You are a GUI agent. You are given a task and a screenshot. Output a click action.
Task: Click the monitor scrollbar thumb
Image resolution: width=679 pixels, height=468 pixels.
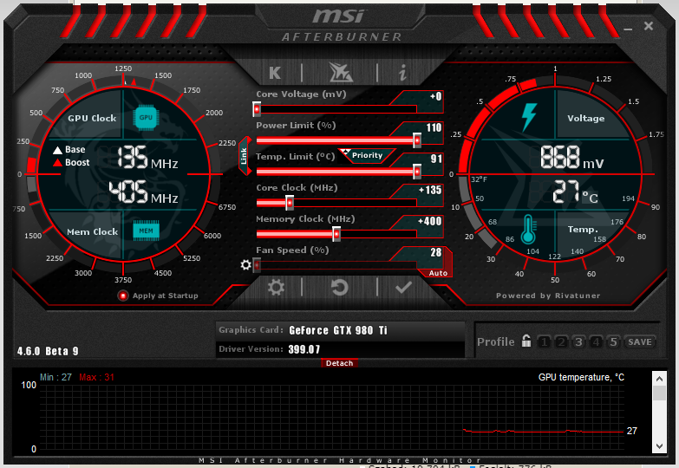[659, 393]
